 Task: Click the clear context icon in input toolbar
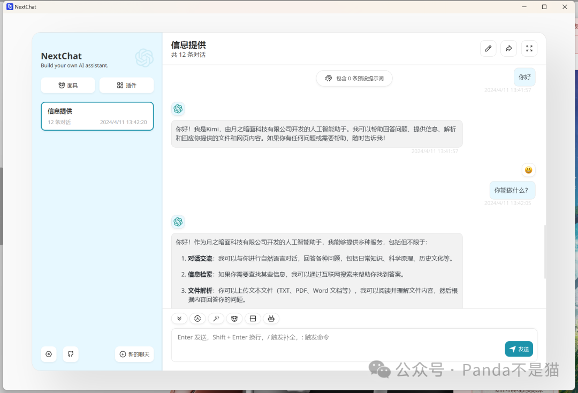(x=253, y=319)
